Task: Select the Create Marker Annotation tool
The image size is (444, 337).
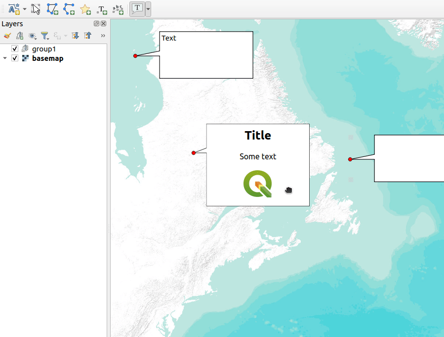Action: pyautogui.click(x=85, y=9)
